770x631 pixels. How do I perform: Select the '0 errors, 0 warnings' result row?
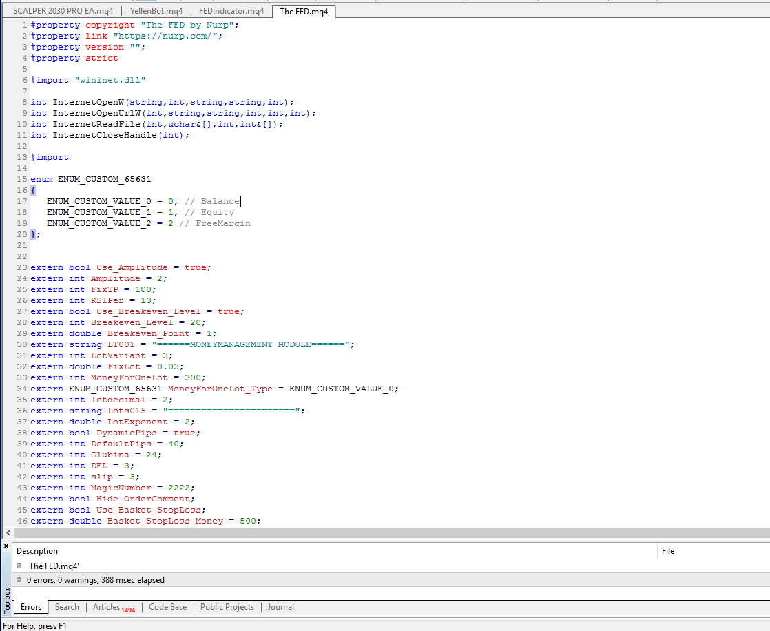[x=391, y=580]
